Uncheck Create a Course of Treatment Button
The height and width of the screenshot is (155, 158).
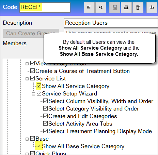point(32,71)
